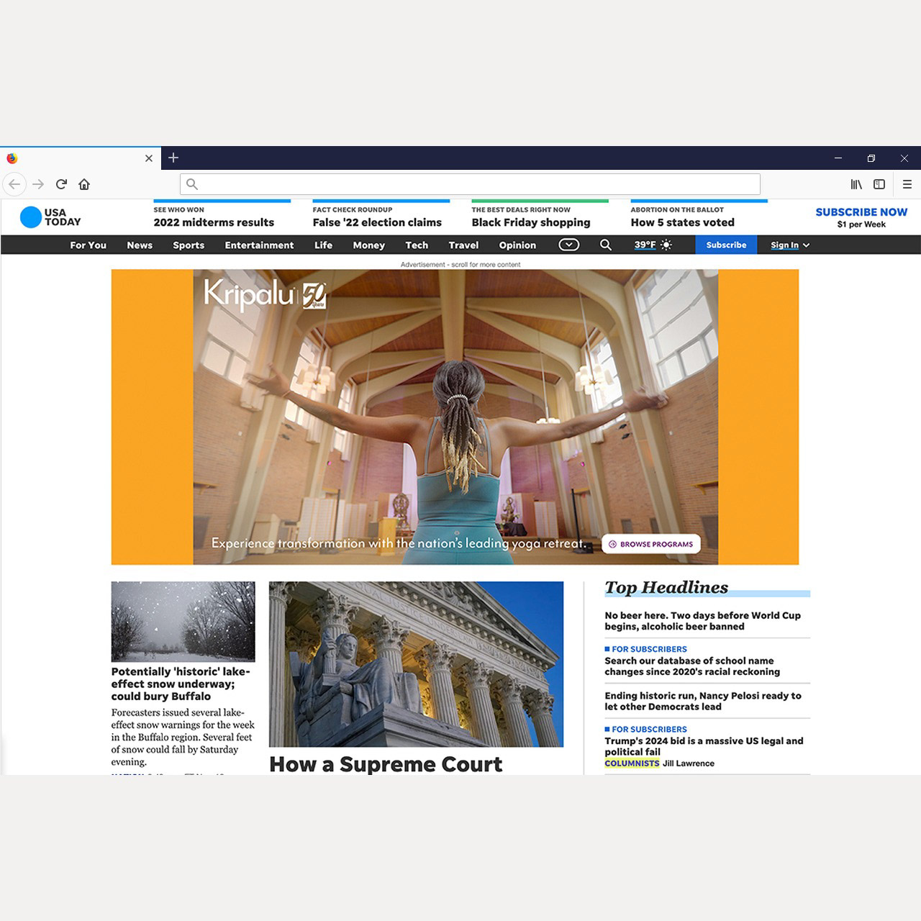Open the snowy Buffalo photo thumbnail
Image resolution: width=921 pixels, height=921 pixels.
183,622
